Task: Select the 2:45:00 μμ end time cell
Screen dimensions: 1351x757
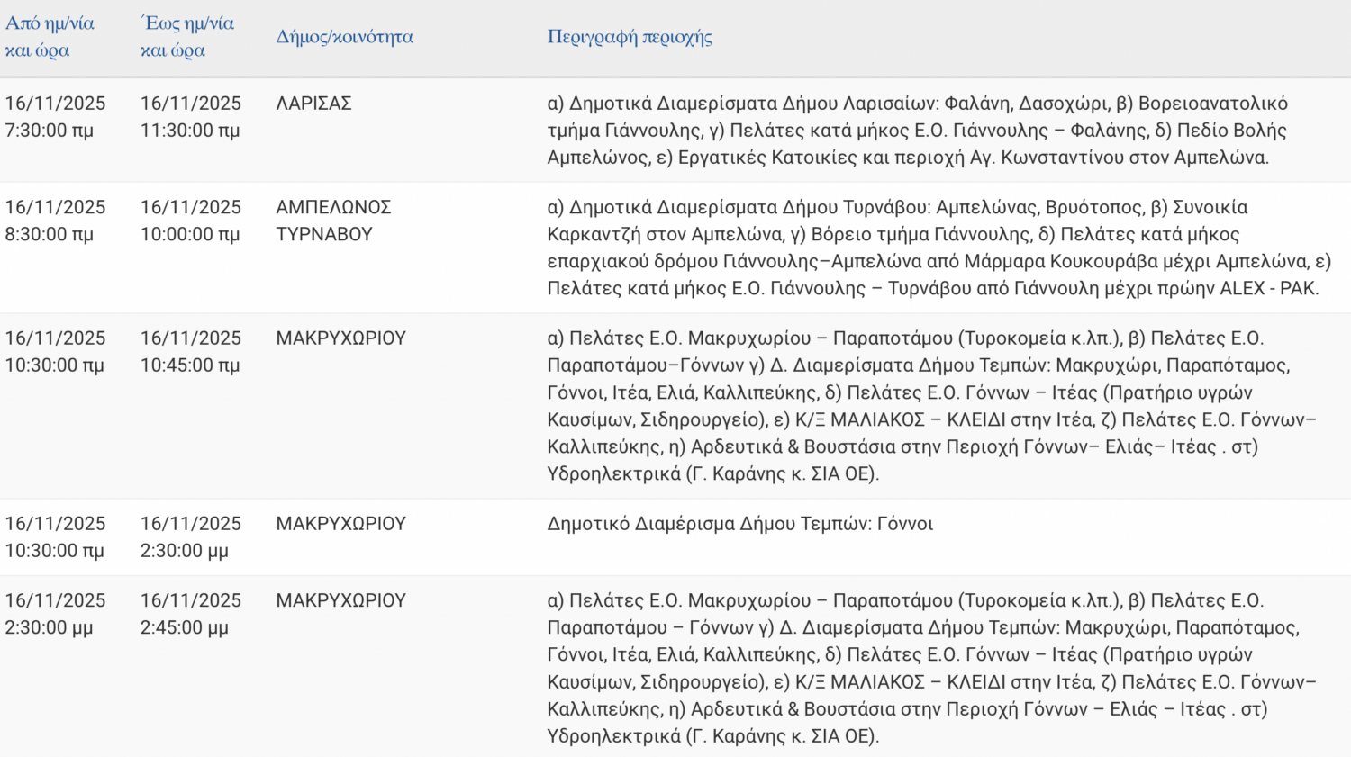Action: (185, 627)
